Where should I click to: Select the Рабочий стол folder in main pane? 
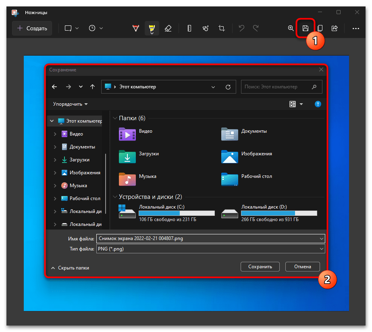pyautogui.click(x=247, y=179)
